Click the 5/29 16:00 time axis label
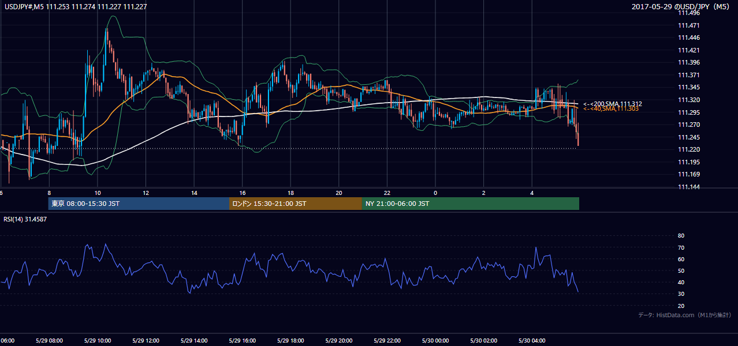The image size is (738, 346). [x=242, y=340]
